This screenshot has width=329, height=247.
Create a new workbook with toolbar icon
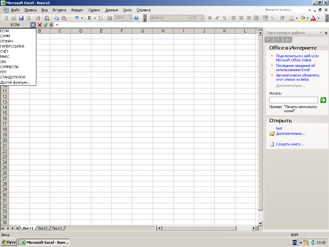coord(6,18)
